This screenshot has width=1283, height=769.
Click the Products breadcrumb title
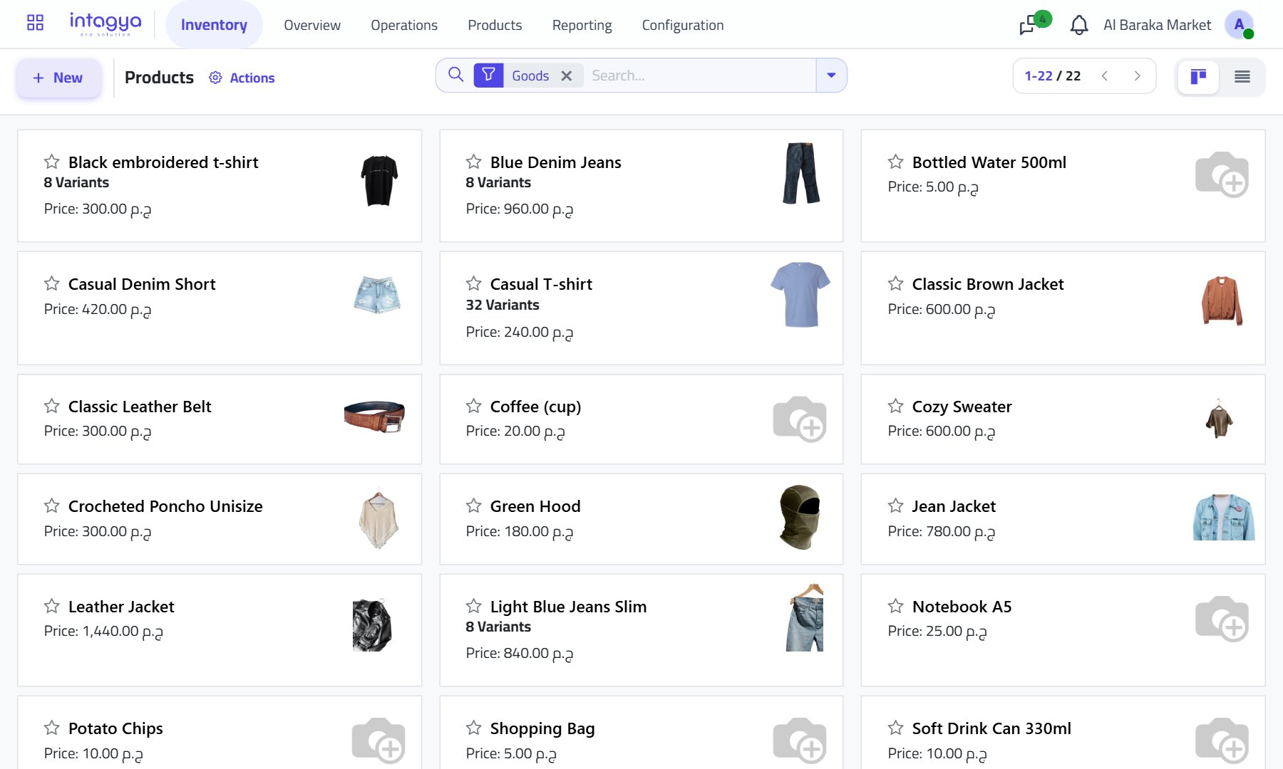(x=159, y=77)
